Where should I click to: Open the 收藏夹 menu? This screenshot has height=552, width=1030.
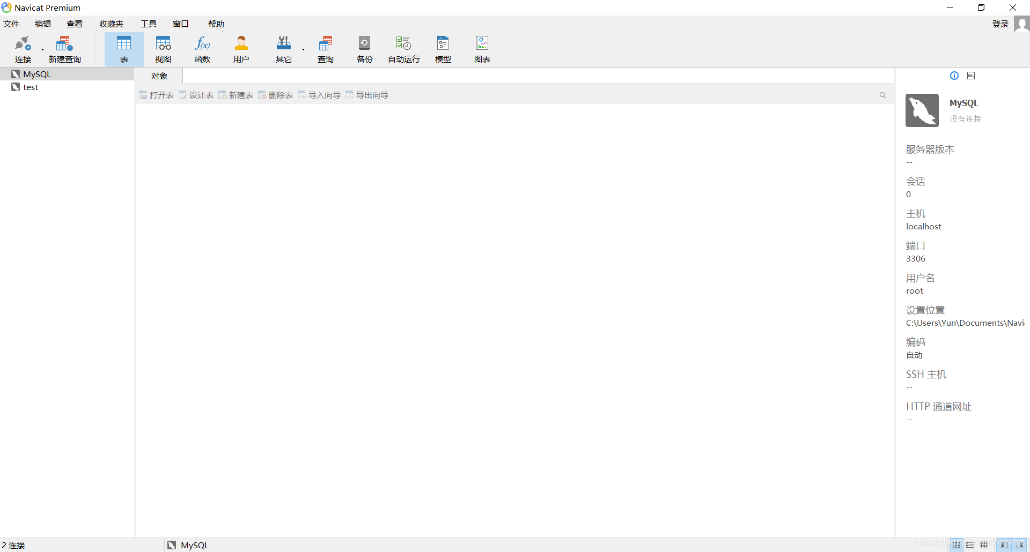coord(111,24)
